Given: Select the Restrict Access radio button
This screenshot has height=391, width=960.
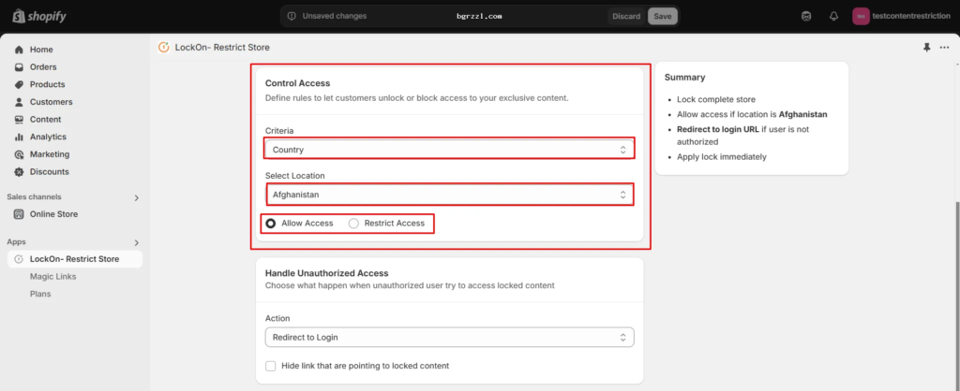Looking at the screenshot, I should click(x=353, y=224).
